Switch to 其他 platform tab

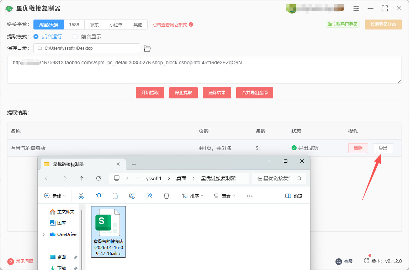click(138, 25)
